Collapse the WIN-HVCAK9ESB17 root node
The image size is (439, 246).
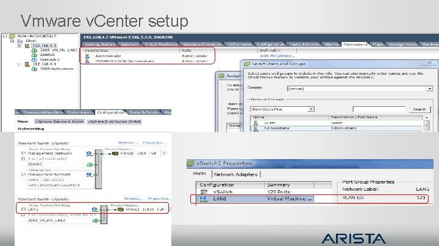[x=5, y=36]
